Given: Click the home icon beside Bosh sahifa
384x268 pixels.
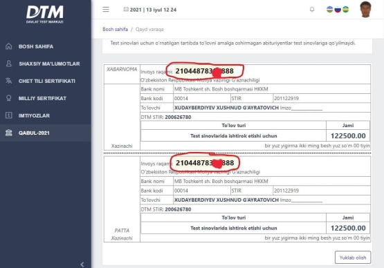Looking at the screenshot, I should 9,46.
